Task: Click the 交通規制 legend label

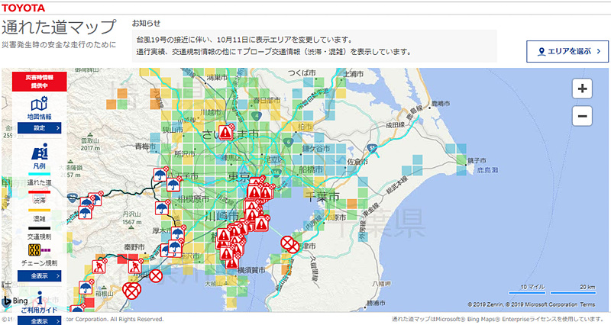Action: tap(39, 237)
